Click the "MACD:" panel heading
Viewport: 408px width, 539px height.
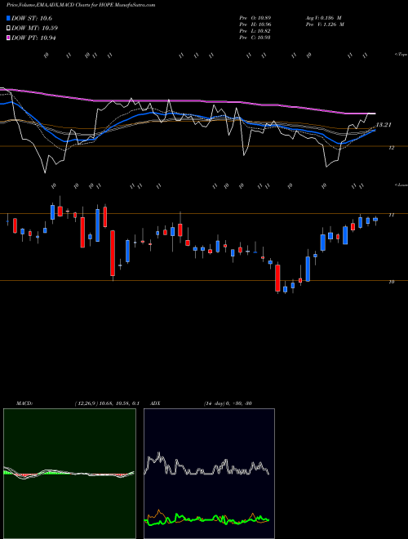(x=24, y=403)
